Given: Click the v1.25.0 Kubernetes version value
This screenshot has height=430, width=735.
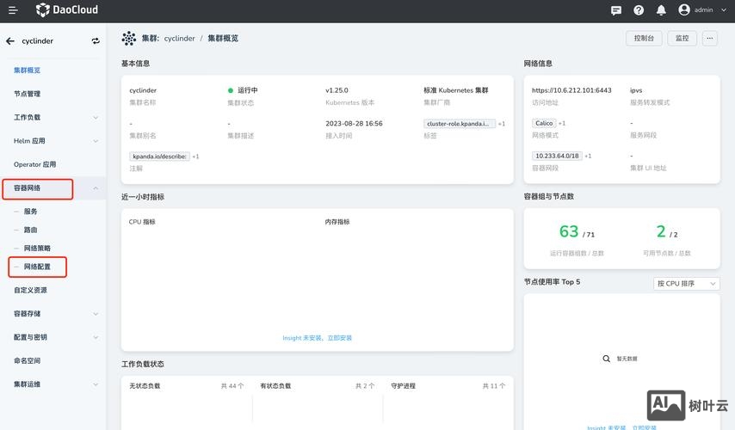Looking at the screenshot, I should click(337, 90).
